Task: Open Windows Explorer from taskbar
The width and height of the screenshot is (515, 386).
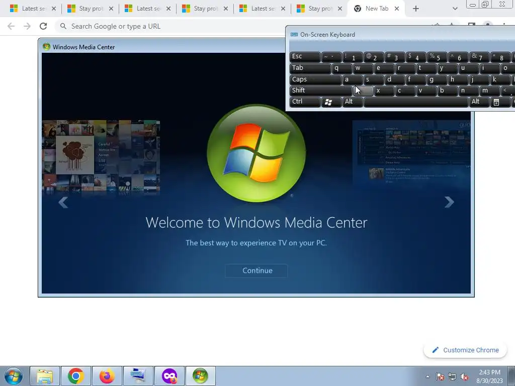Action: pyautogui.click(x=45, y=376)
